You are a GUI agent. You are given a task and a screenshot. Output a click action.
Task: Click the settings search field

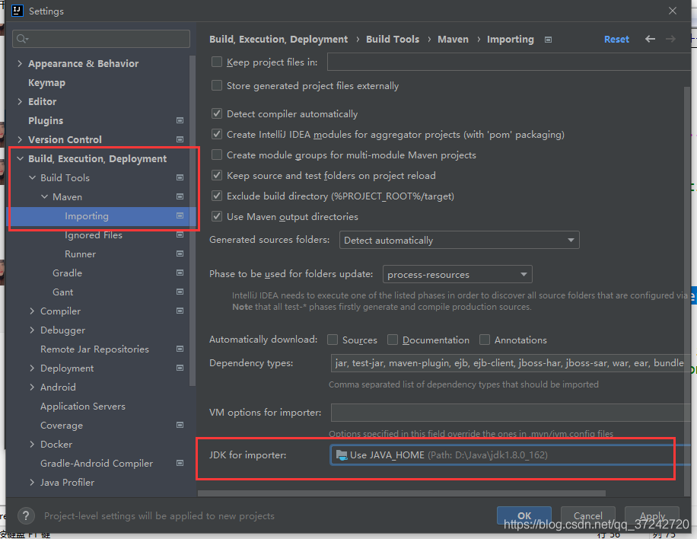[x=101, y=39]
